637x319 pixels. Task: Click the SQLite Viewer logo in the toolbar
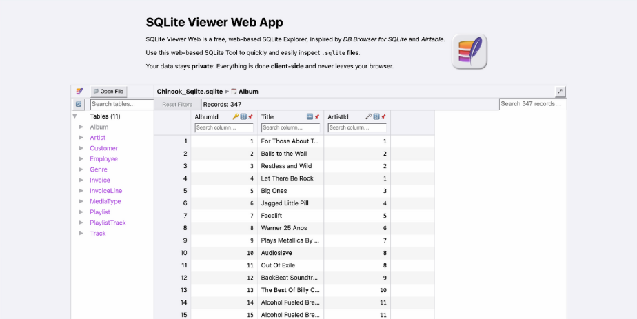pyautogui.click(x=79, y=92)
